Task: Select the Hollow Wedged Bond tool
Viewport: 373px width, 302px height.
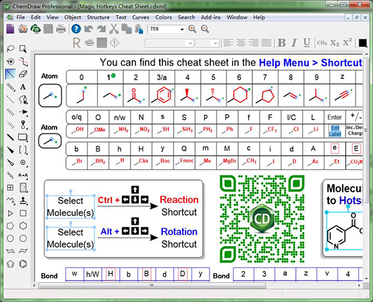Action: 10,163
